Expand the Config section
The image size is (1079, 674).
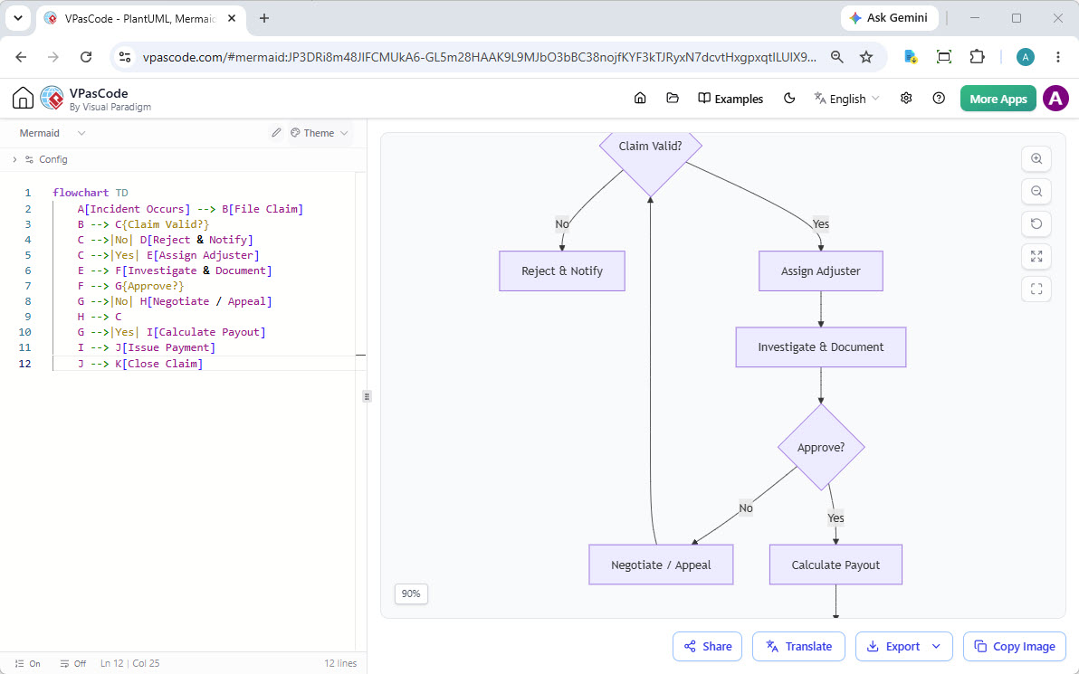(40, 159)
